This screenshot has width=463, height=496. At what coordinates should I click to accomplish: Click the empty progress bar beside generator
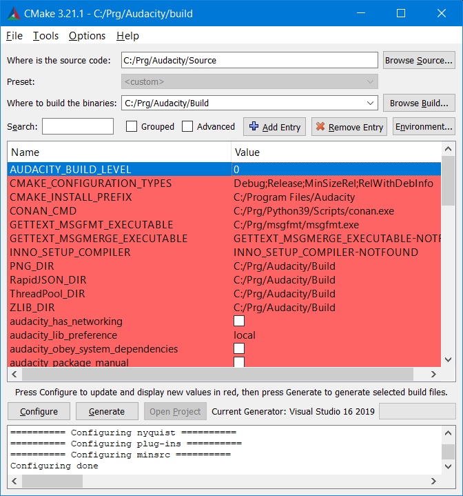tap(418, 411)
